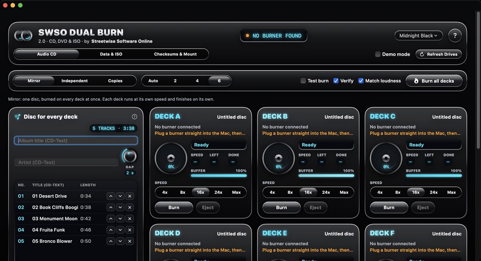
Task: Eject the disc in Deck C
Action: coord(423,208)
